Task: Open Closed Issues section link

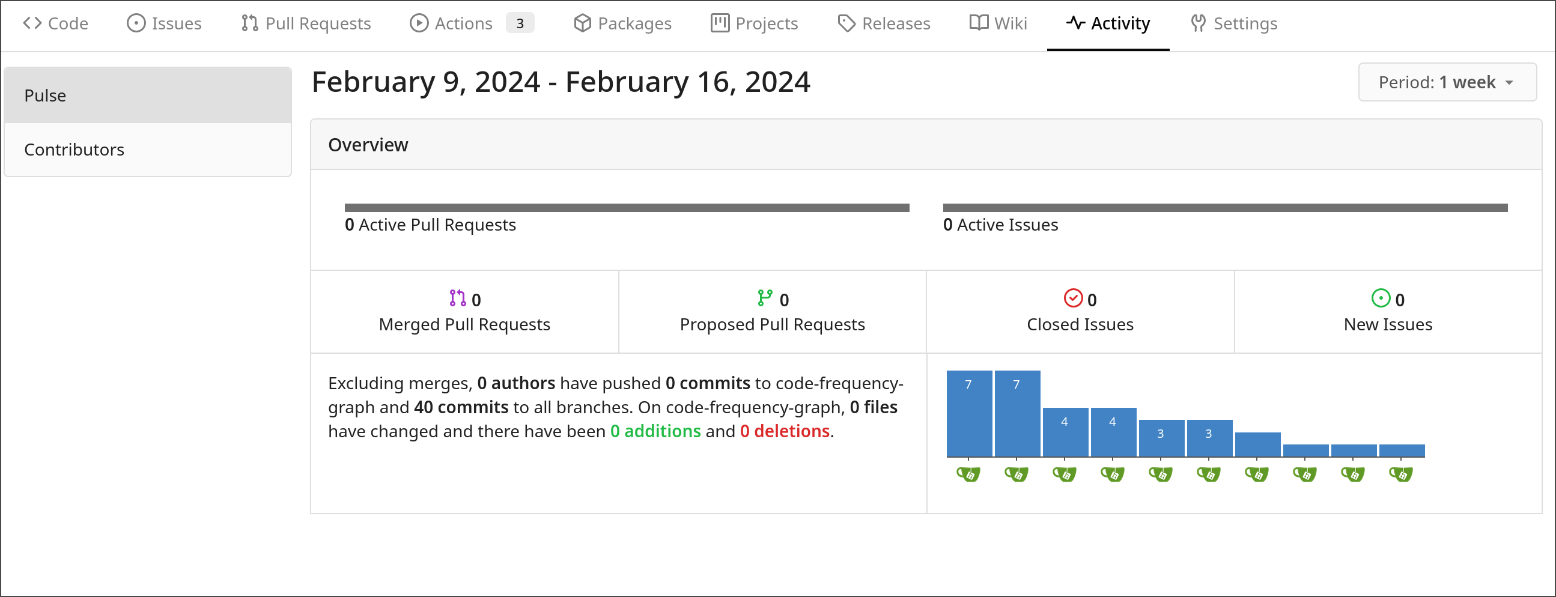Action: click(x=1080, y=312)
